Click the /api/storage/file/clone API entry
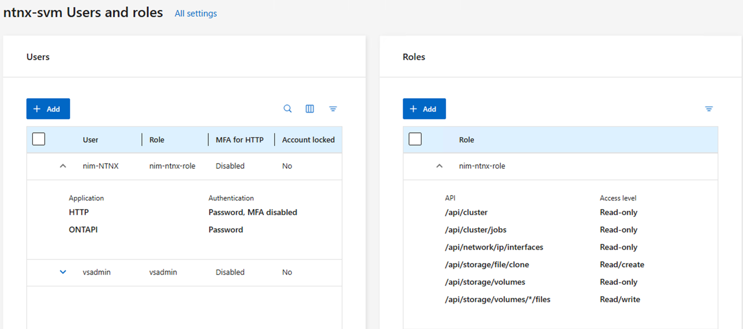Image resolution: width=743 pixels, height=329 pixels. [487, 265]
